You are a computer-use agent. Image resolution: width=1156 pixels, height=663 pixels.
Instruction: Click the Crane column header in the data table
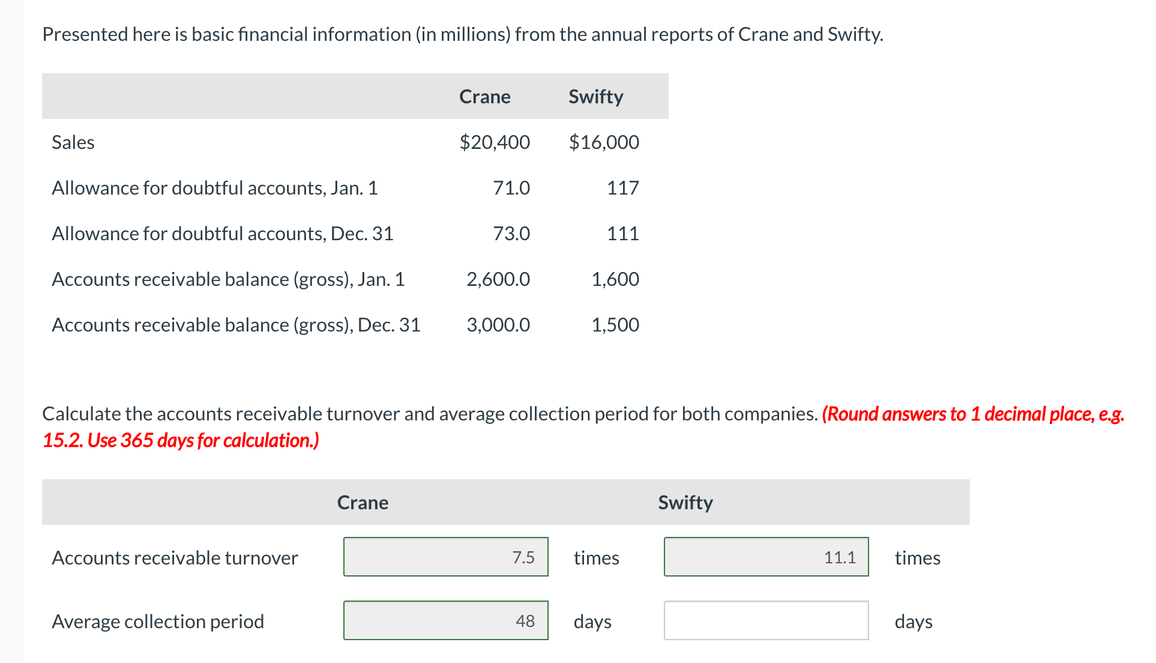click(484, 96)
